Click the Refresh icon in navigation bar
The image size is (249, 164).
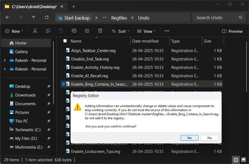point(47,17)
